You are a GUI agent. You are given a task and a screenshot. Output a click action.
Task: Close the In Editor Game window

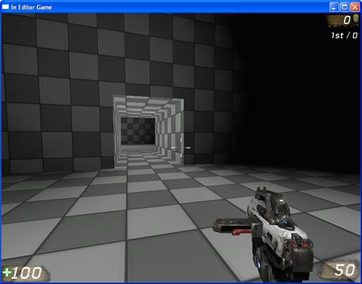coord(355,7)
